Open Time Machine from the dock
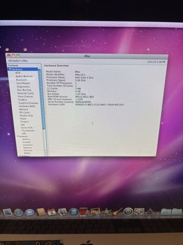Image resolution: width=183 pixels, height=245 pixels. pos(128,211)
